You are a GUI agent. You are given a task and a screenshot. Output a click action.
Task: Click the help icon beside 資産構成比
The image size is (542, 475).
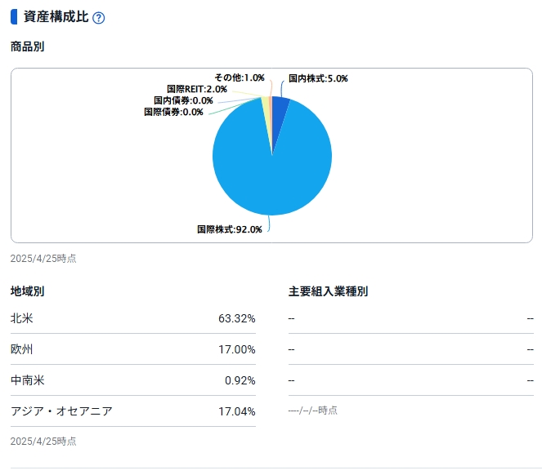click(x=99, y=18)
